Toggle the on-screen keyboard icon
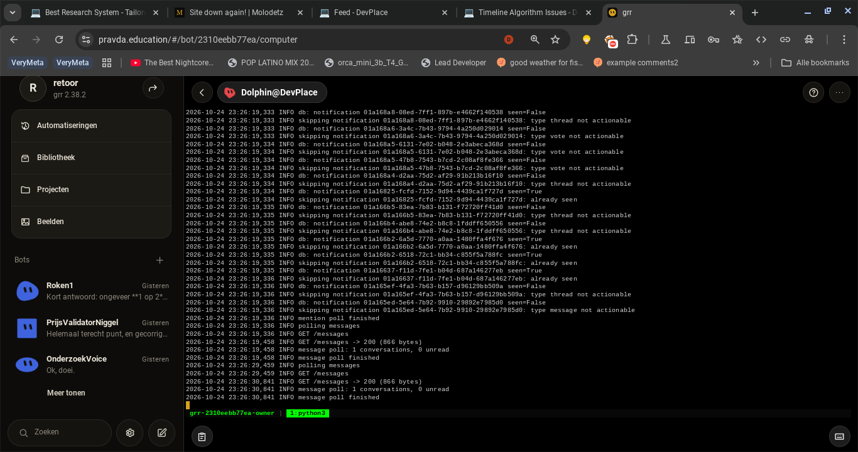The height and width of the screenshot is (452, 858). click(839, 436)
